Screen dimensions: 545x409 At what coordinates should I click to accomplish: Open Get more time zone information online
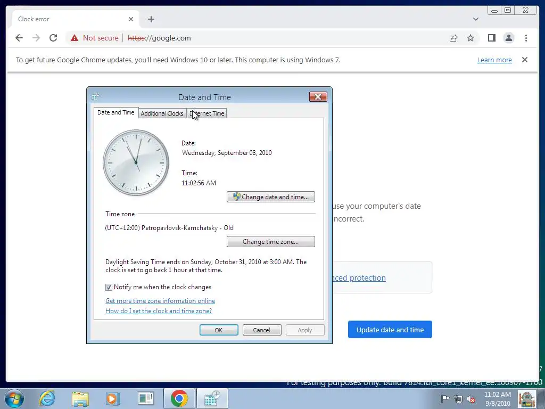[160, 301]
